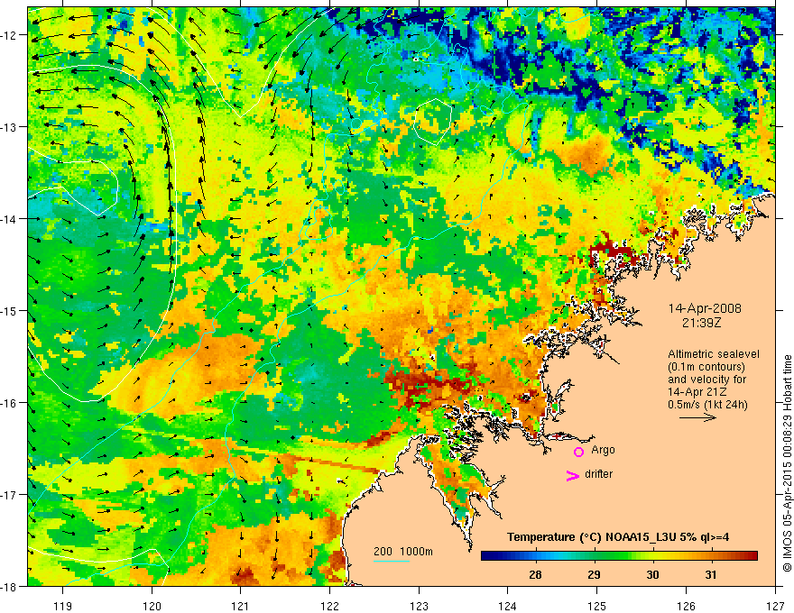Click latitude axis label -17

coord(9,494)
